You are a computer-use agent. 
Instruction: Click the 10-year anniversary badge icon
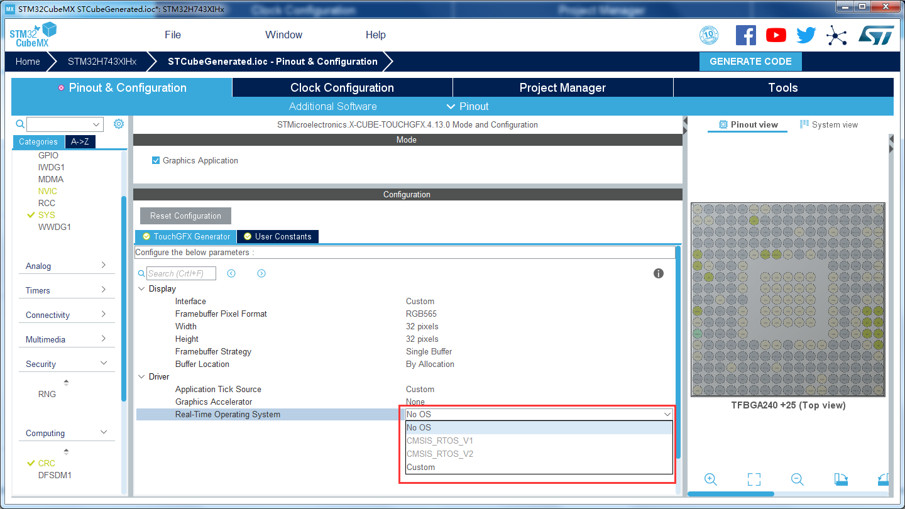point(709,35)
